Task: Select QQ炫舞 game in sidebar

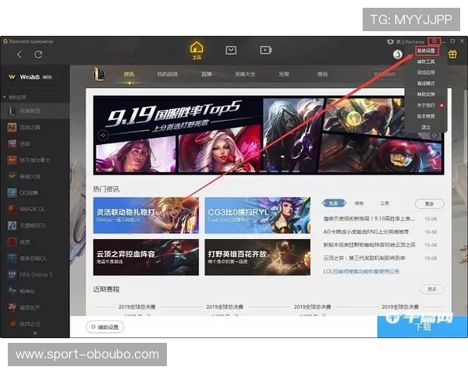Action: coord(35,192)
